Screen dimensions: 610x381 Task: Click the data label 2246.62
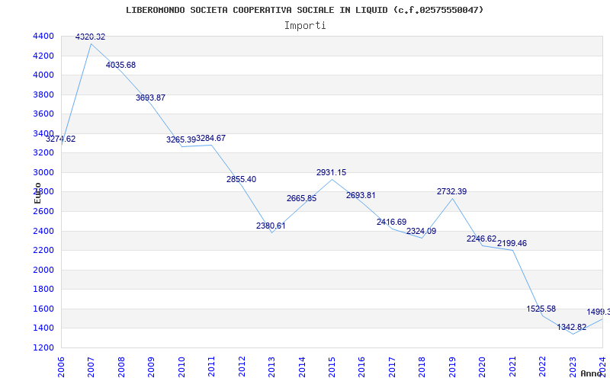click(482, 239)
